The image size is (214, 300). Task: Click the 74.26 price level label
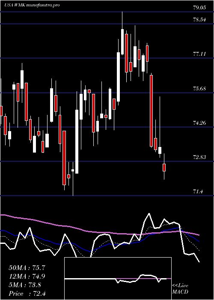tap(199, 123)
